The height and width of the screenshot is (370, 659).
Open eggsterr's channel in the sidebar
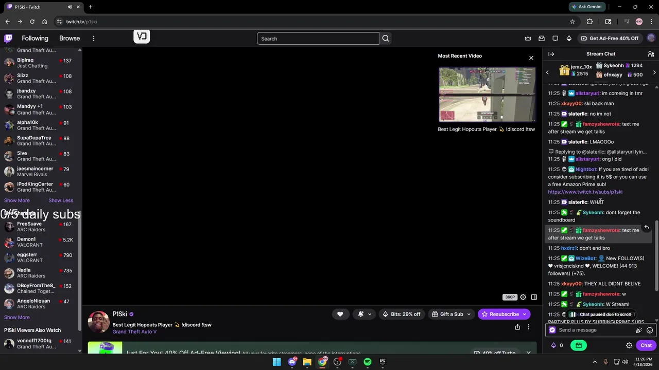click(40, 257)
